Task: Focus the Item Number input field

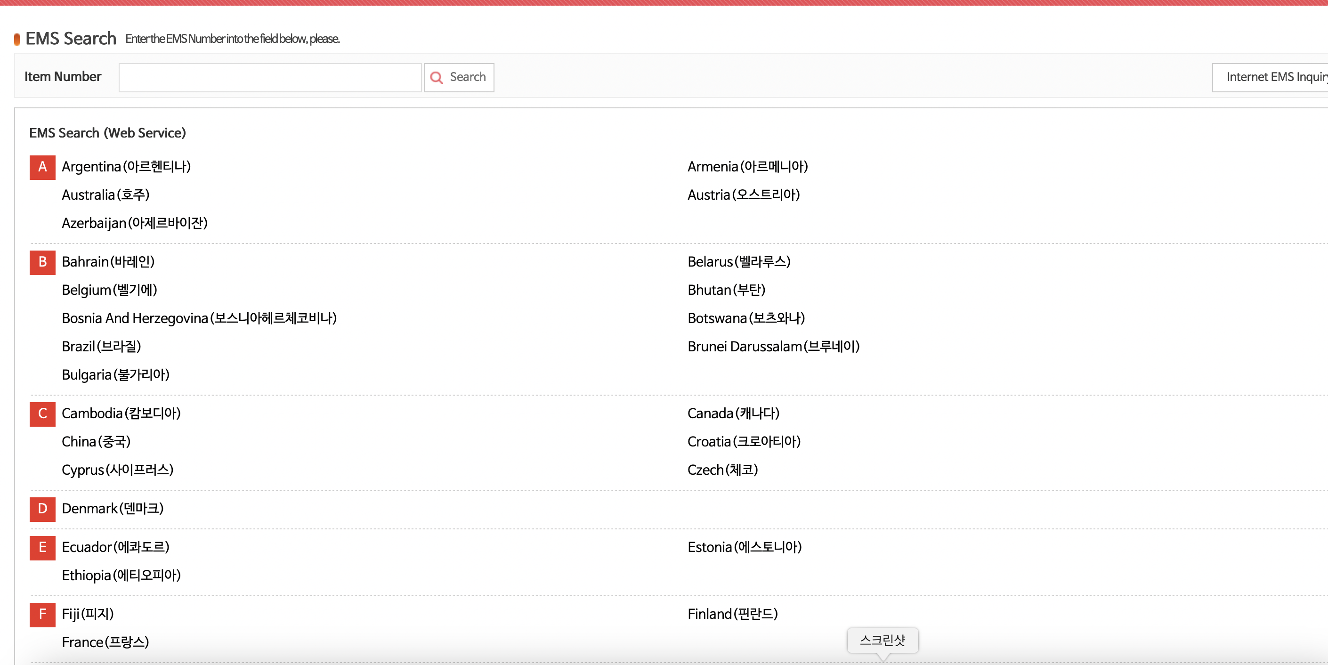Action: 270,77
